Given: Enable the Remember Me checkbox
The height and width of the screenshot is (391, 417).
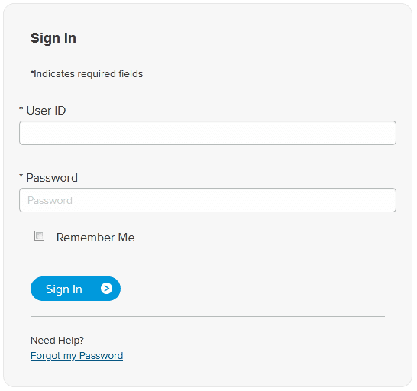Looking at the screenshot, I should coord(40,236).
